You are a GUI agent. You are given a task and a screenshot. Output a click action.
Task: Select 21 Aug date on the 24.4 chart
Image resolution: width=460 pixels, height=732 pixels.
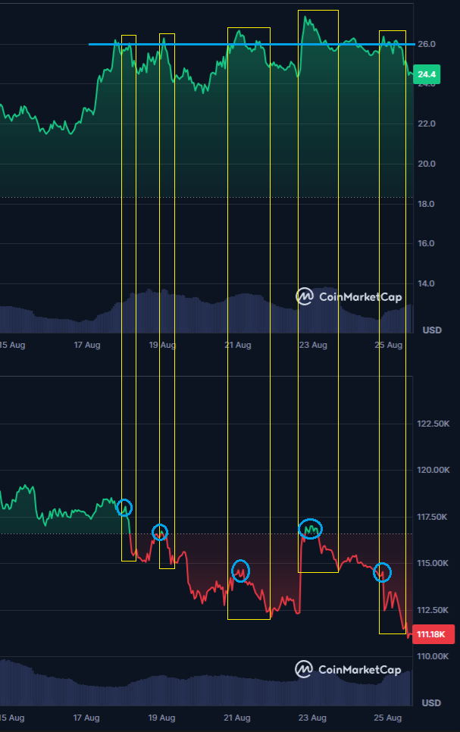pyautogui.click(x=238, y=345)
